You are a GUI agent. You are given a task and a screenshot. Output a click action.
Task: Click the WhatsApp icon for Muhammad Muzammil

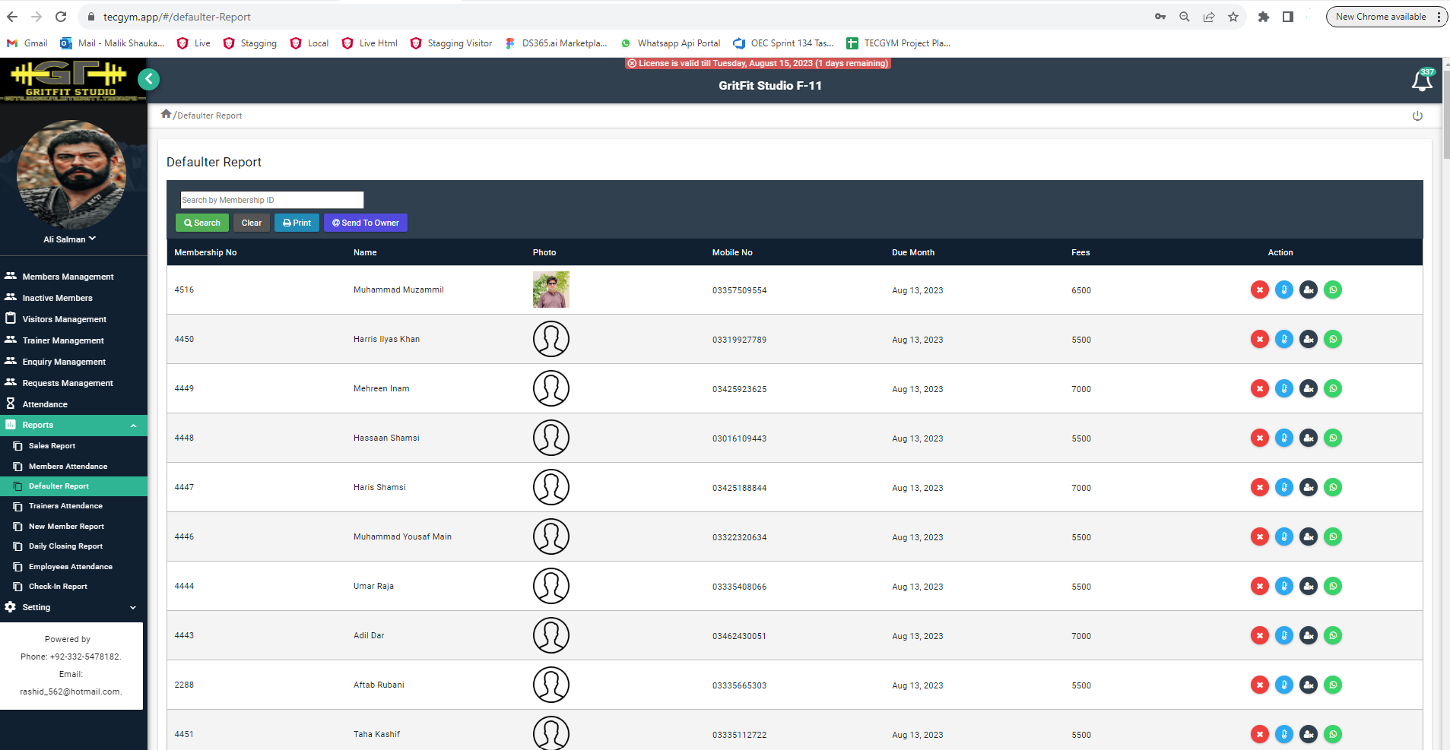1332,290
